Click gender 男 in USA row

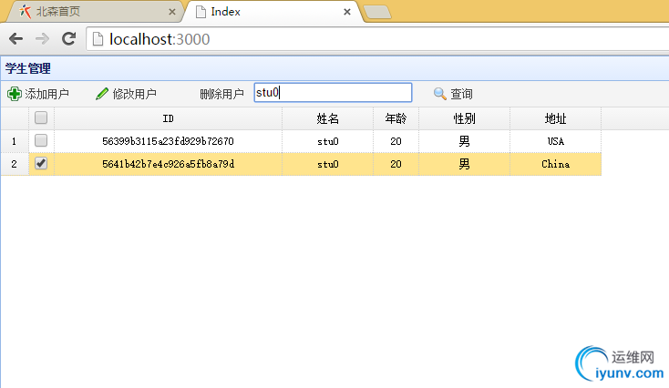click(x=464, y=141)
